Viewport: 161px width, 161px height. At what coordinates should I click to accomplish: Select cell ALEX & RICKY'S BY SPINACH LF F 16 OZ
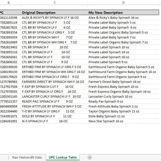[55, 17]
